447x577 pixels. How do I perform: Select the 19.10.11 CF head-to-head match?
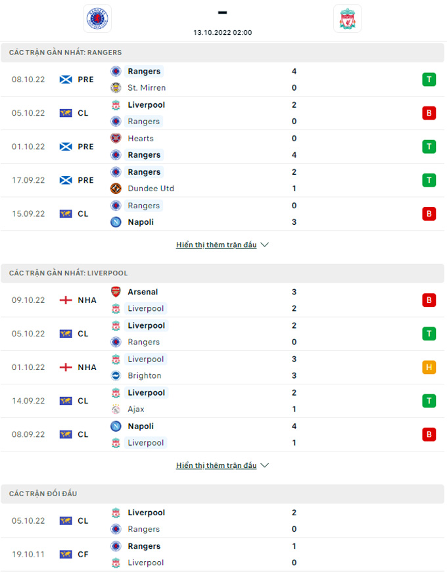[223, 555]
